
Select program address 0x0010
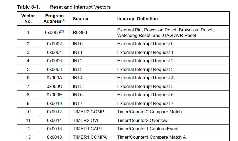point(54,104)
